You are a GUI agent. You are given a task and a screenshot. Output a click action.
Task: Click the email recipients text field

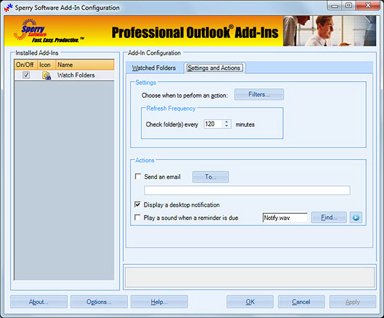pos(247,190)
